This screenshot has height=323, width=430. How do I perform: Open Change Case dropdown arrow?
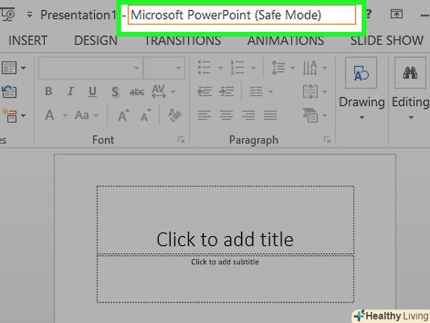(x=96, y=115)
